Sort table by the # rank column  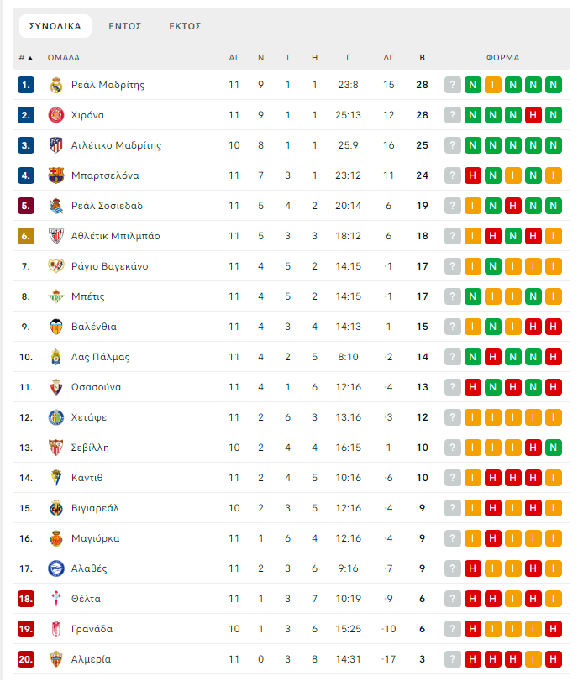click(x=26, y=58)
